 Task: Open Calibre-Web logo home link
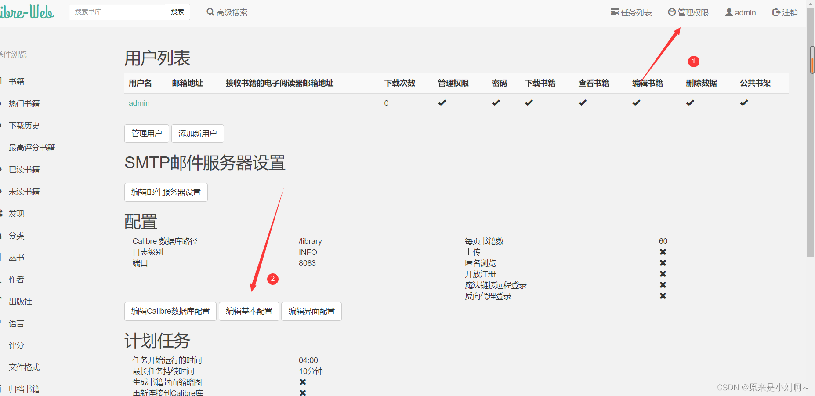[x=26, y=12]
